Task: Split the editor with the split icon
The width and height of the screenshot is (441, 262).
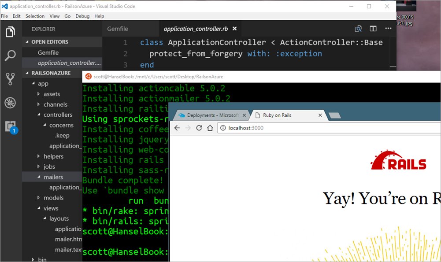Action: tap(373, 29)
